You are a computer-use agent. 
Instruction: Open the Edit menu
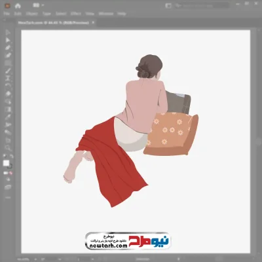click(x=18, y=14)
